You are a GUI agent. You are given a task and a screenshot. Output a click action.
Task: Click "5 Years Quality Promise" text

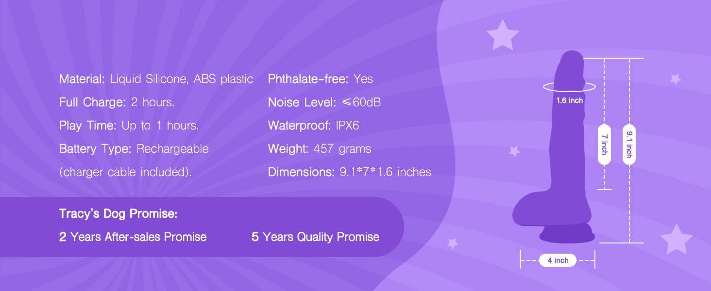click(x=315, y=237)
